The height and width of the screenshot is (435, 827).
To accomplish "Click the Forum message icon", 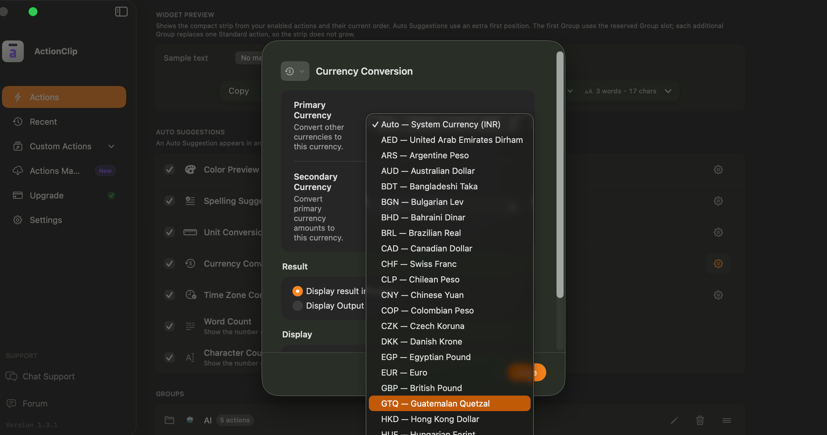I will [11, 403].
